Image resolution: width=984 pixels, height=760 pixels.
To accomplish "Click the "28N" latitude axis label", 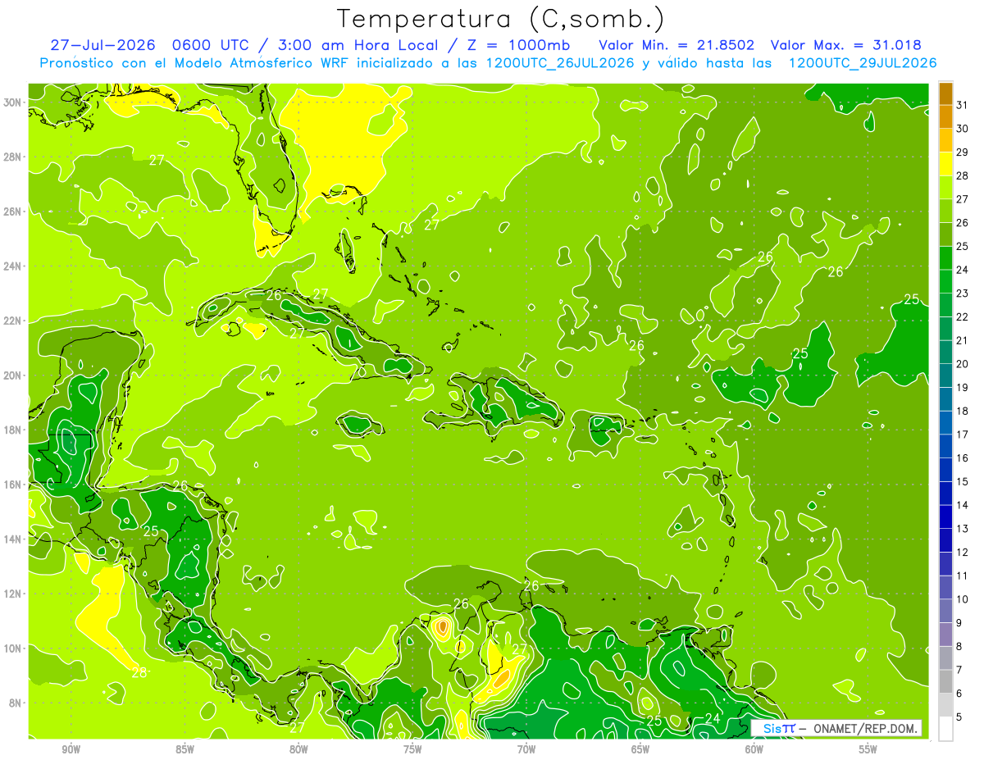I will [12, 157].
